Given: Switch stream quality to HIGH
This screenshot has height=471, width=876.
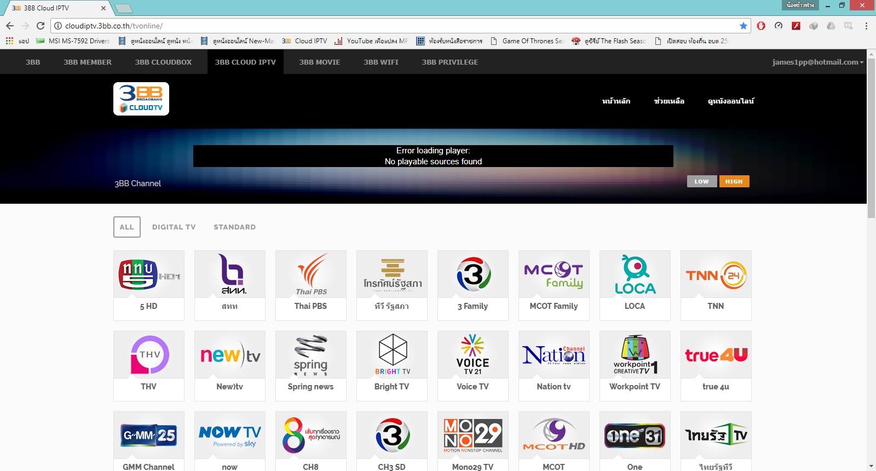Looking at the screenshot, I should (x=734, y=181).
